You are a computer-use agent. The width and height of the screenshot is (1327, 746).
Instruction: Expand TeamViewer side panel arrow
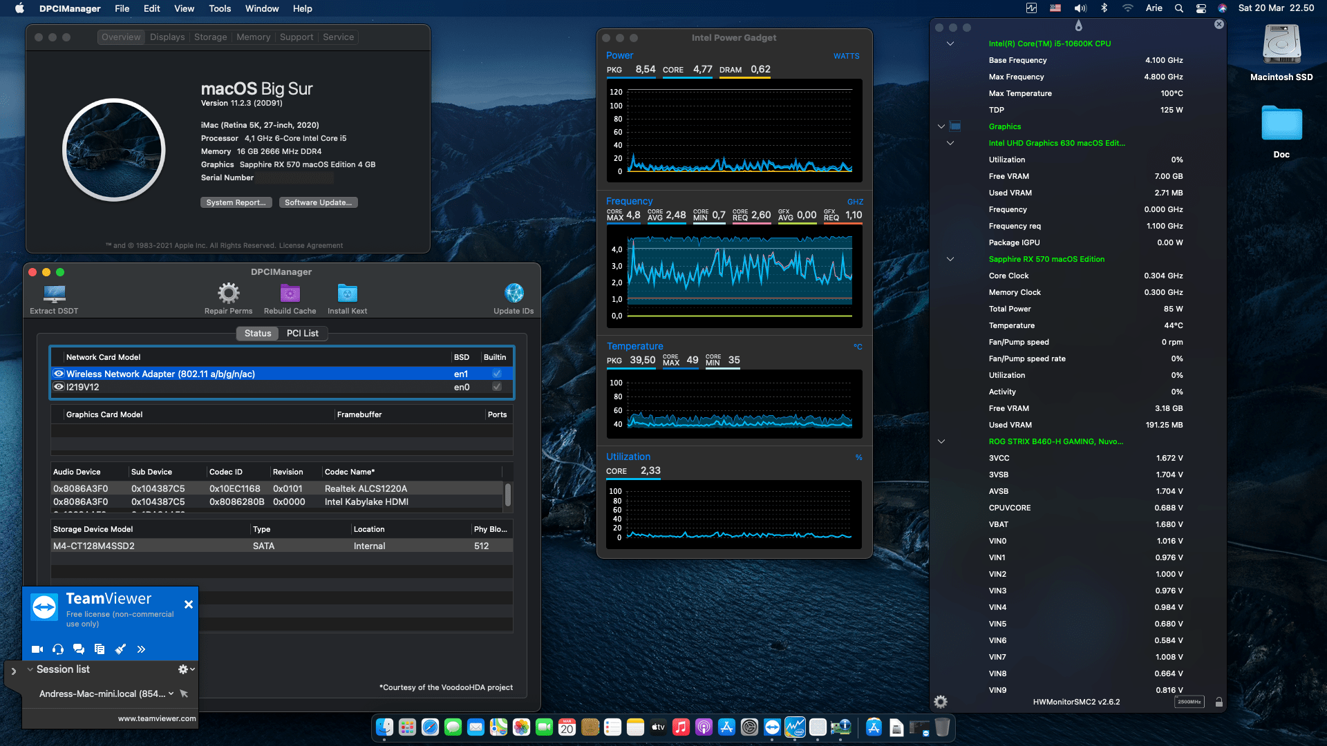pyautogui.click(x=13, y=671)
